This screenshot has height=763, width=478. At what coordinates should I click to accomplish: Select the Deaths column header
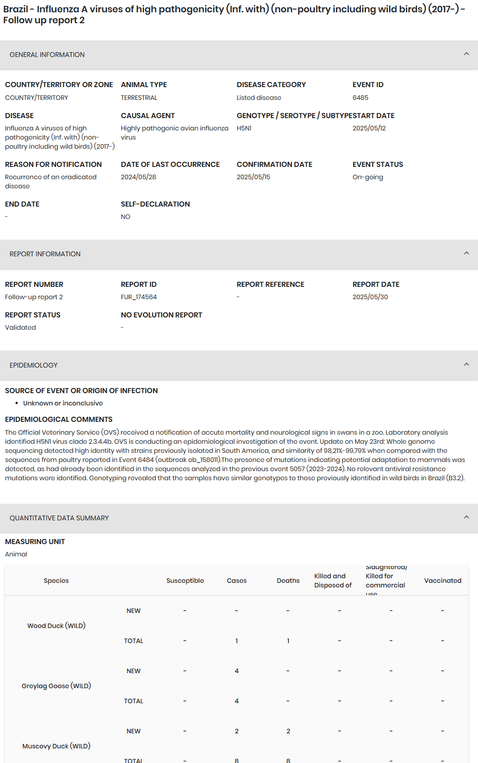pos(288,581)
